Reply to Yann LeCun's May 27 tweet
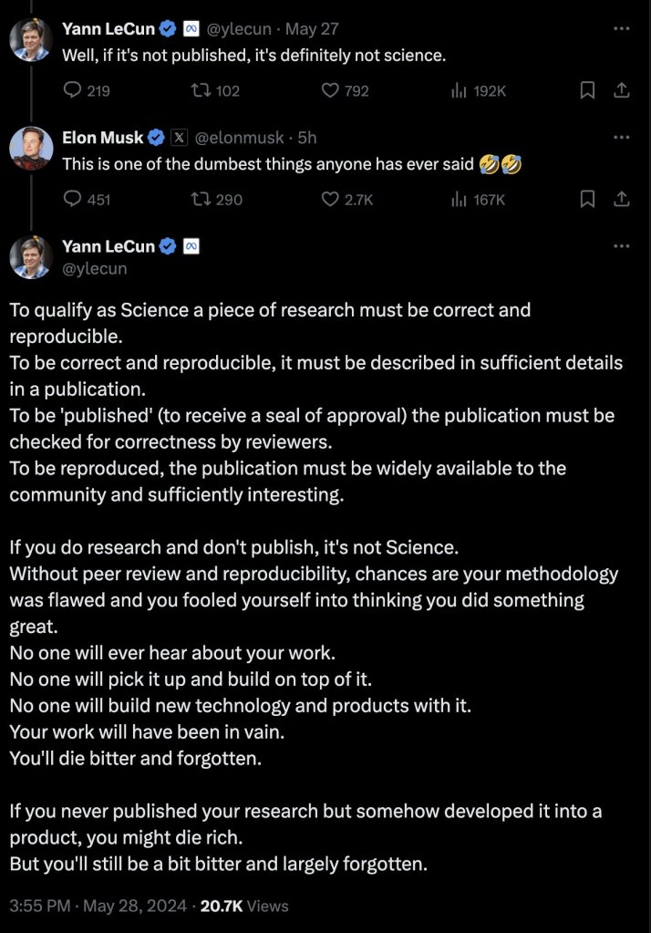The height and width of the screenshot is (933, 651). click(x=73, y=90)
